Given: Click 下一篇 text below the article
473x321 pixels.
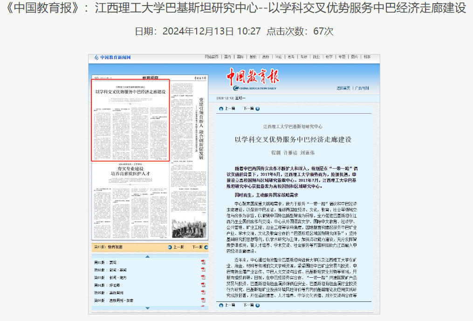Looking at the screenshot, I should click(248, 305).
